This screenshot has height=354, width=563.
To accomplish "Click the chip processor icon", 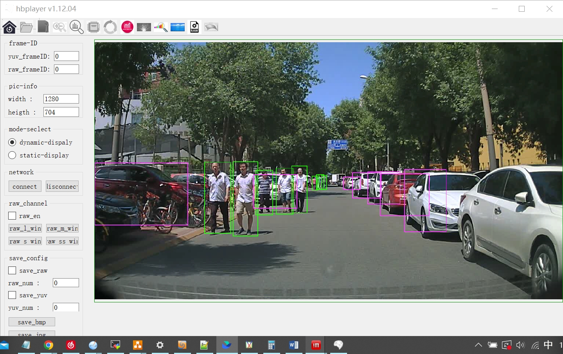I will [x=94, y=27].
